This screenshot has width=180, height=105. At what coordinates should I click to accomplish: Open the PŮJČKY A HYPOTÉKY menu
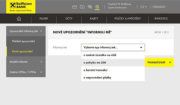click(x=128, y=18)
